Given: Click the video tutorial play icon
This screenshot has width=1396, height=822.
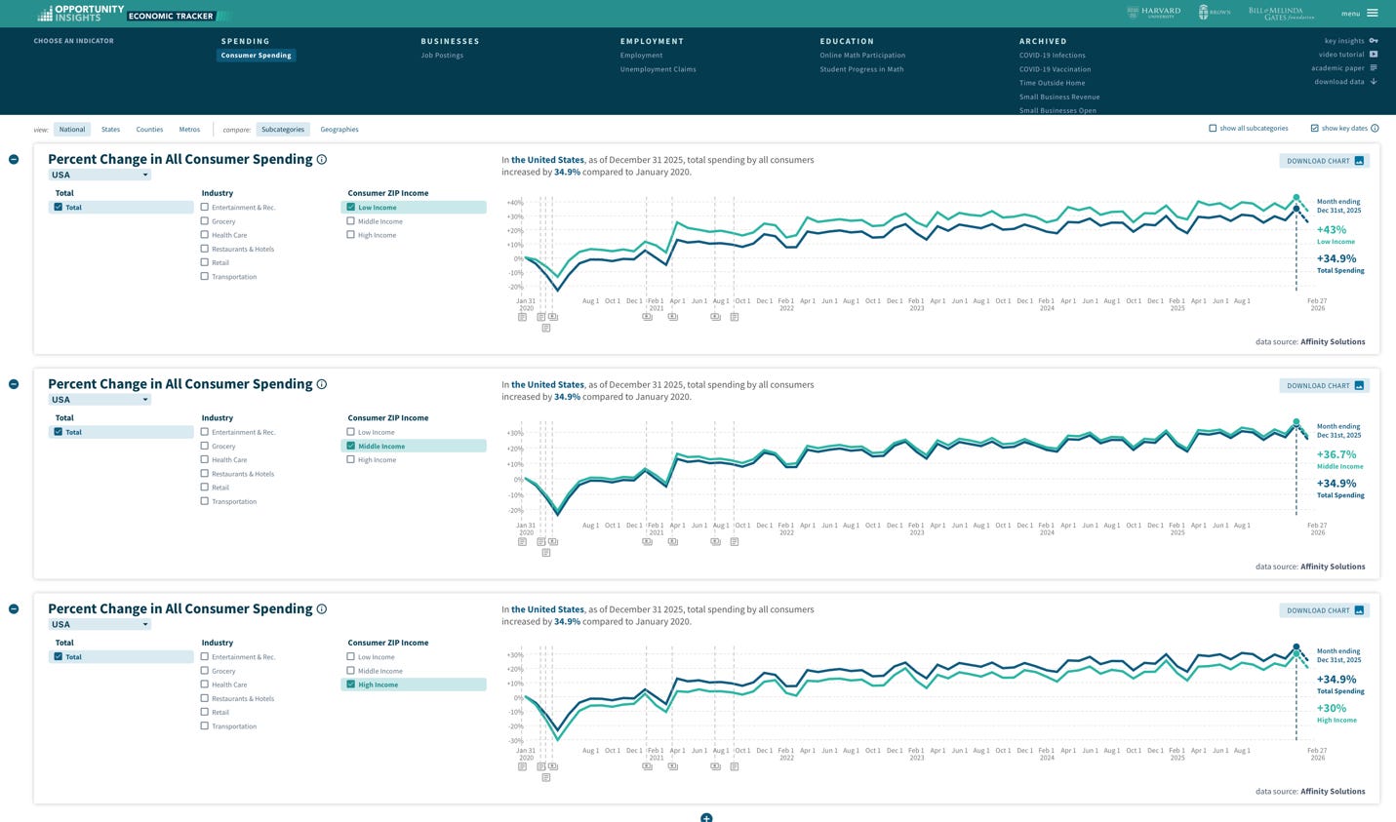Looking at the screenshot, I should coord(1374,55).
